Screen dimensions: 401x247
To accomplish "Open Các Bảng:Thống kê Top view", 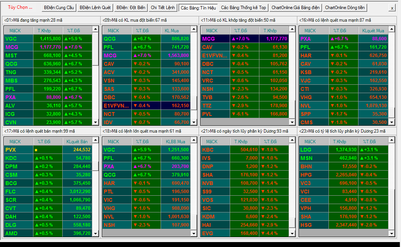I will (x=243, y=8).
